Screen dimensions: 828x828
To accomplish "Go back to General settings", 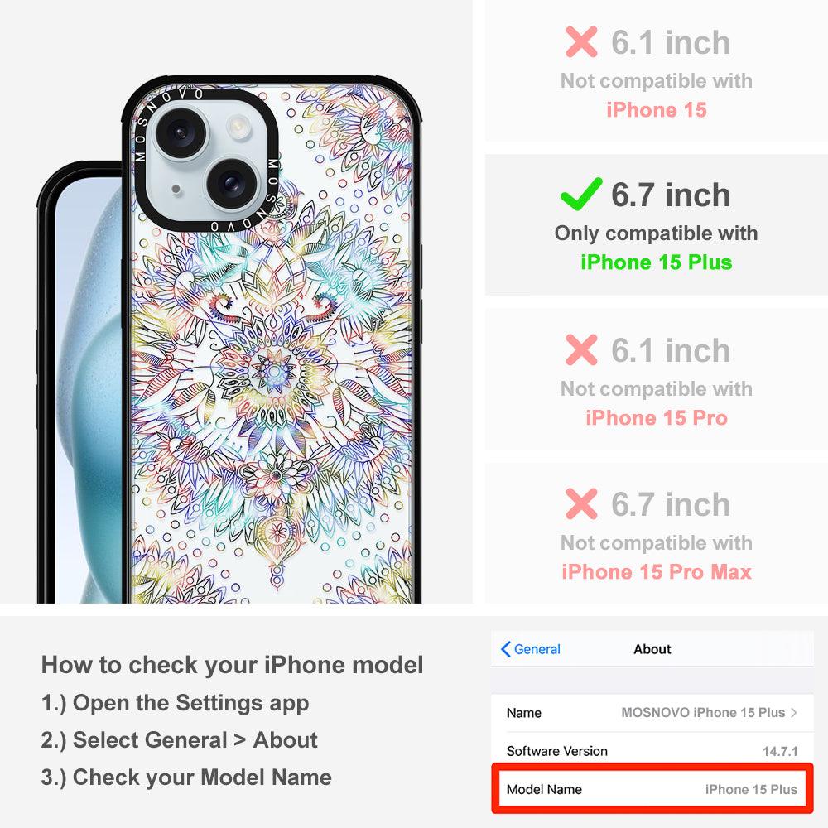I will tap(531, 649).
